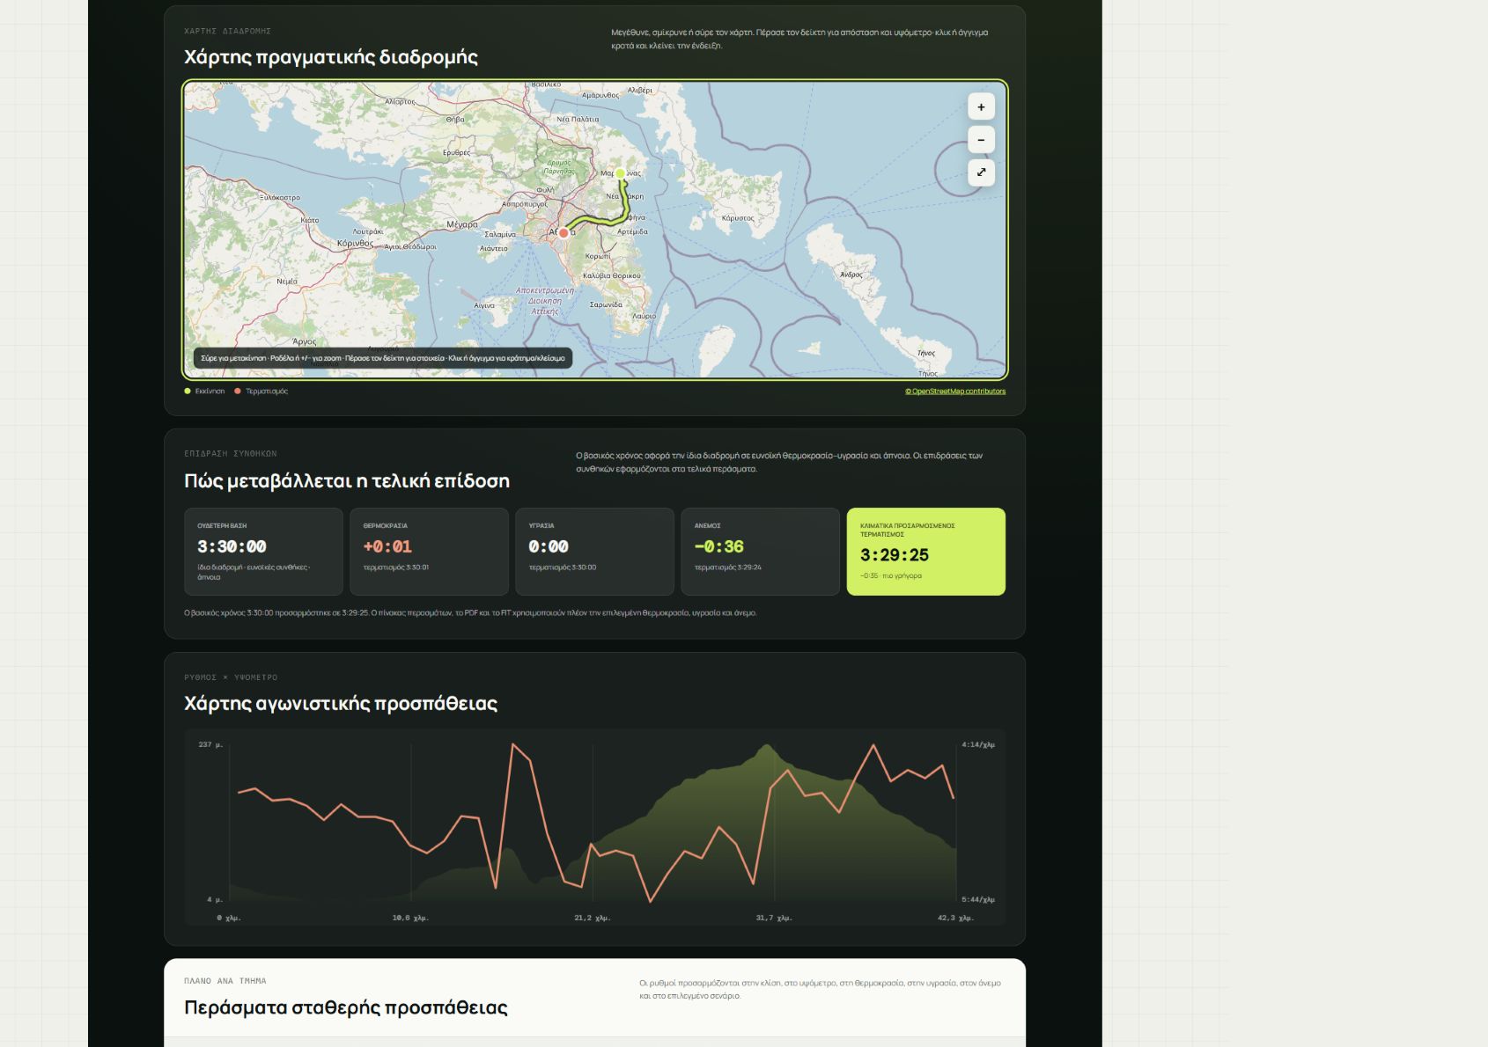Click the 5:44/χλμ pace axis label

click(x=978, y=900)
